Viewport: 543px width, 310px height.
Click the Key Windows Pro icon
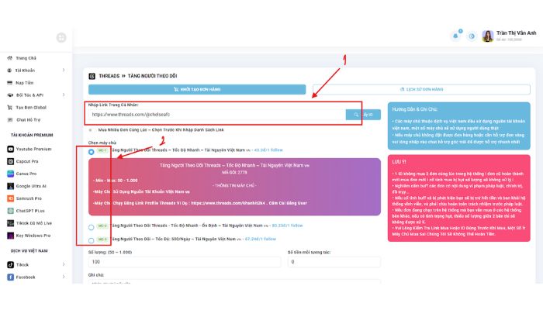tap(10, 236)
